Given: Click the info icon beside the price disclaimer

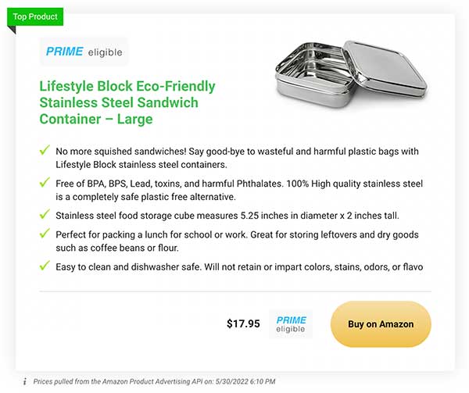Looking at the screenshot, I should point(25,381).
